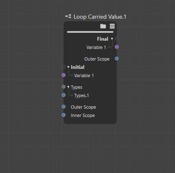Click the node icon beside Loop Carried Value.1 title

click(x=68, y=16)
